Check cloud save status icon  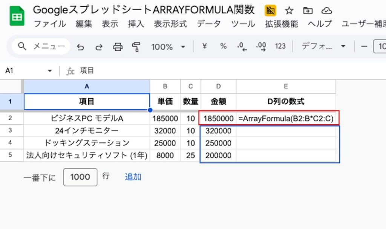(327, 11)
